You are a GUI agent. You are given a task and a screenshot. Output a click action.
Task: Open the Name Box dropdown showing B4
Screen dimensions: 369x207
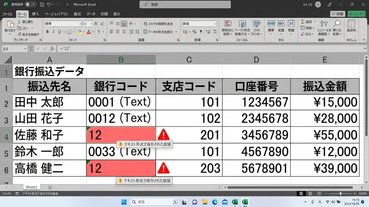pos(25,49)
